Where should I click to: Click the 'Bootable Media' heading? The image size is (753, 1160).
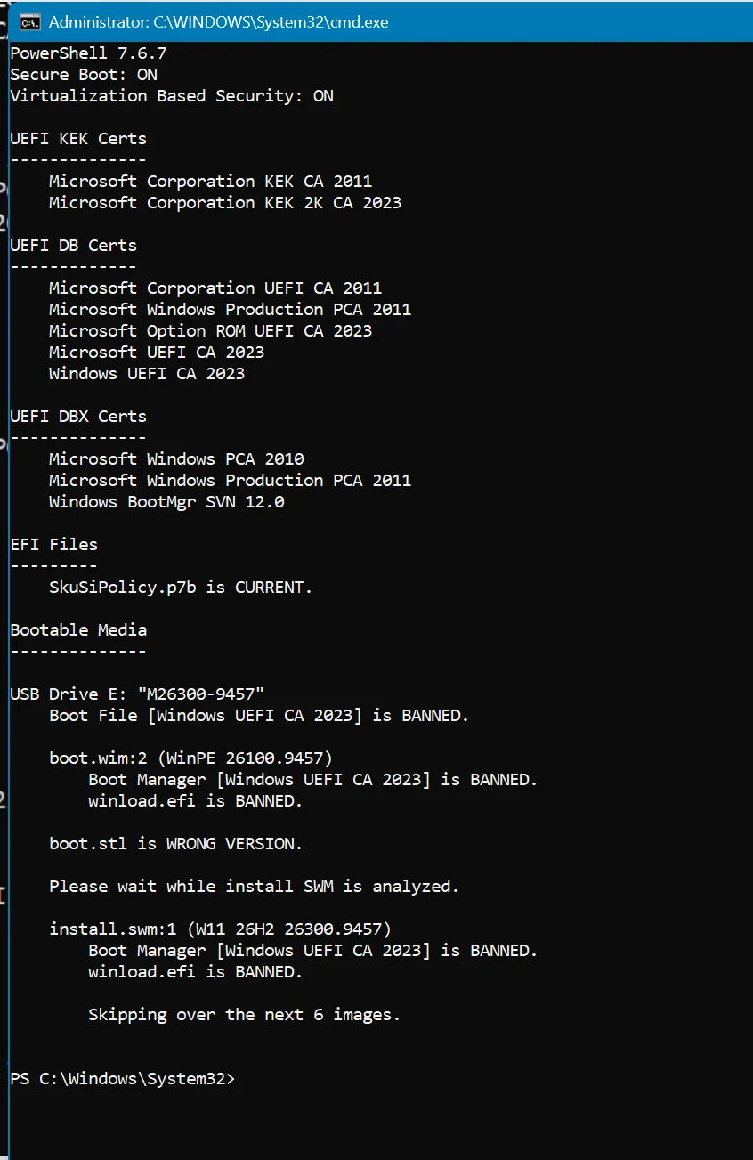(78, 629)
